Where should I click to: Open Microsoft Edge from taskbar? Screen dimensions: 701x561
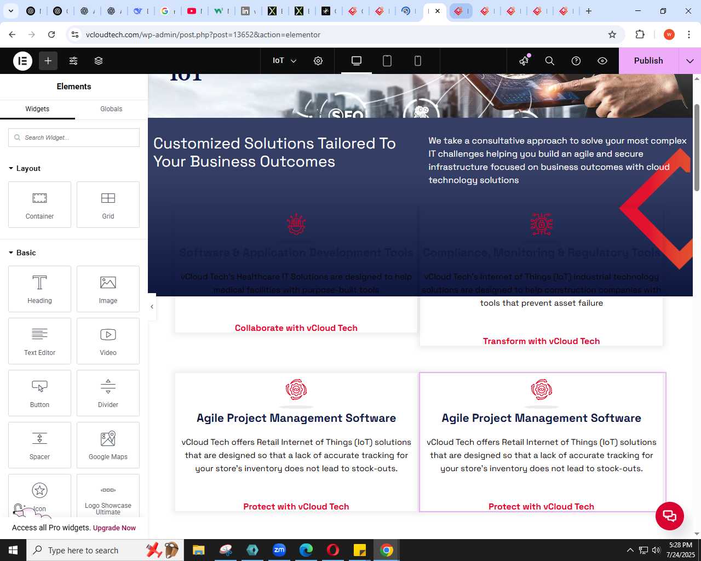pos(306,550)
